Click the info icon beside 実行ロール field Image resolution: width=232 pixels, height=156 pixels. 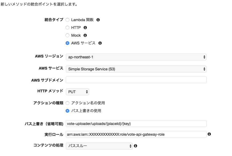pyautogui.click(x=209, y=134)
